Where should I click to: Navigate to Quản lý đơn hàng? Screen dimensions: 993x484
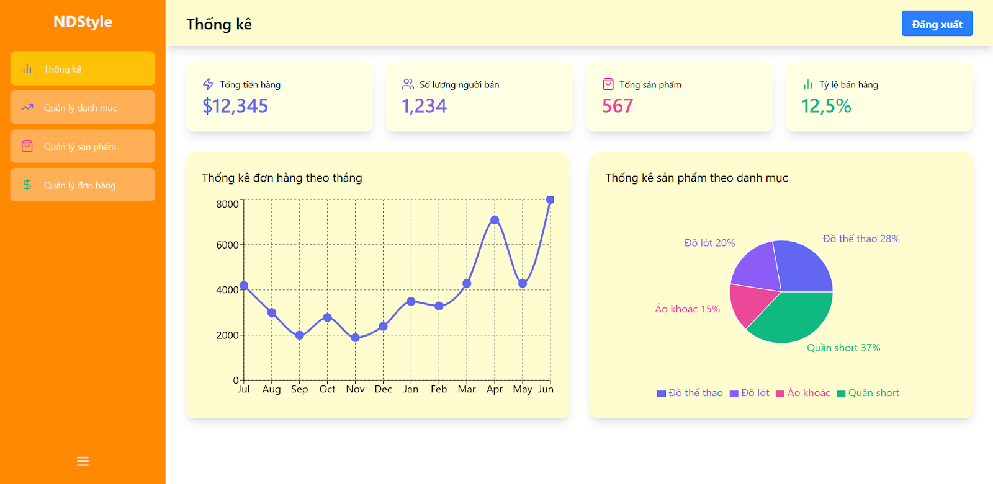[x=83, y=185]
